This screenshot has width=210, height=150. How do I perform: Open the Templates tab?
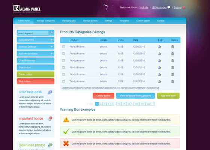click(x=124, y=21)
